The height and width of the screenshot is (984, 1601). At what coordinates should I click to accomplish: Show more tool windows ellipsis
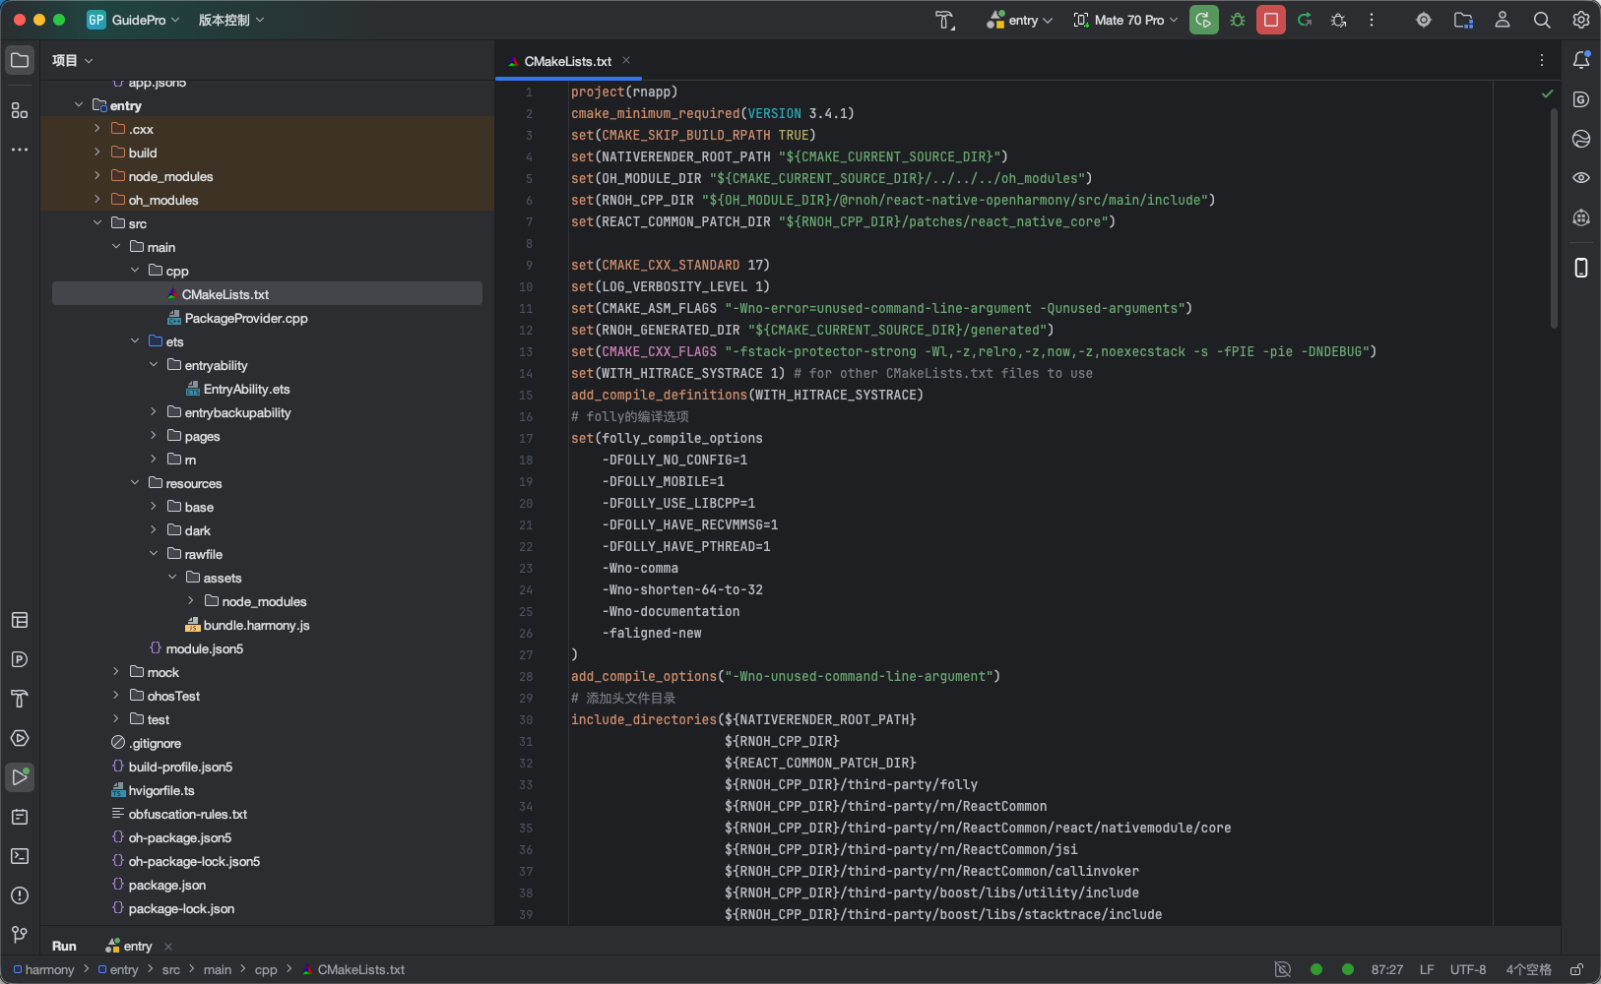20,150
